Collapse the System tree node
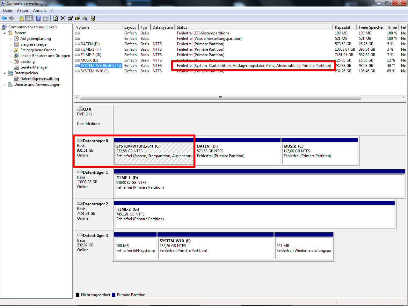 [4, 33]
